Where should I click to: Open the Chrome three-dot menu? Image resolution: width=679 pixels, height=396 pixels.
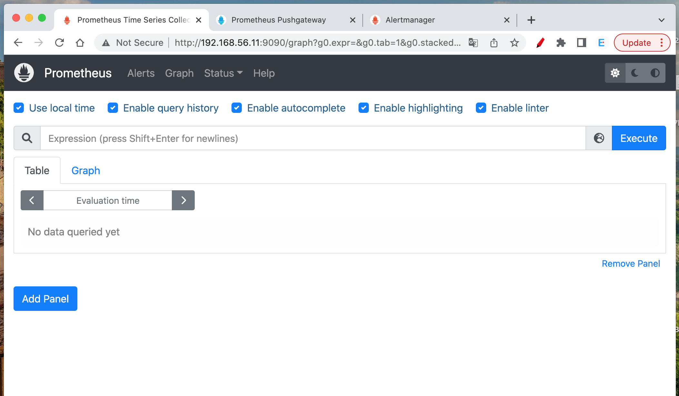point(662,43)
